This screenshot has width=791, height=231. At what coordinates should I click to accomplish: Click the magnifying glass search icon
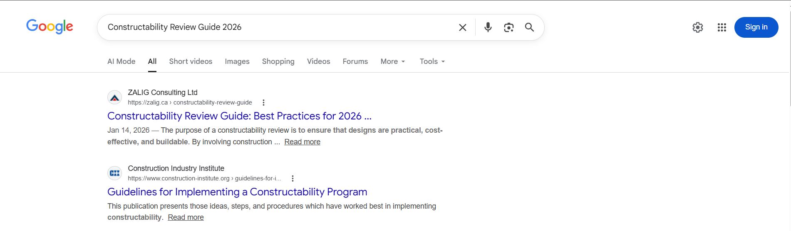pyautogui.click(x=529, y=27)
